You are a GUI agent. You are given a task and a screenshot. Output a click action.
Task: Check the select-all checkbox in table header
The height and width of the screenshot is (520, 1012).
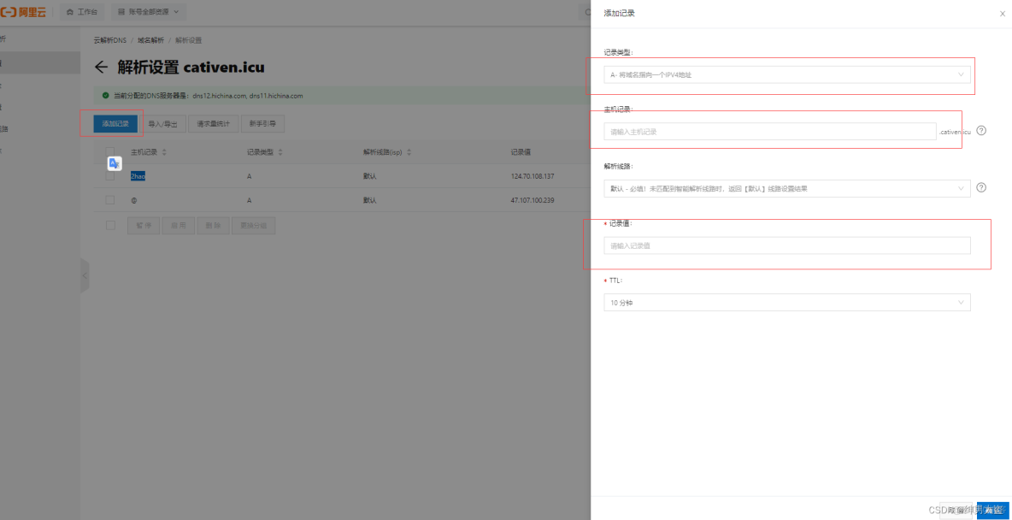(109, 151)
